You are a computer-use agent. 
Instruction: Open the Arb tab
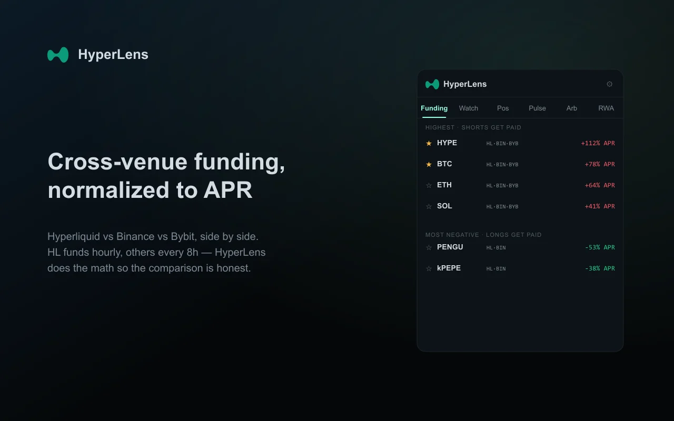tap(572, 108)
